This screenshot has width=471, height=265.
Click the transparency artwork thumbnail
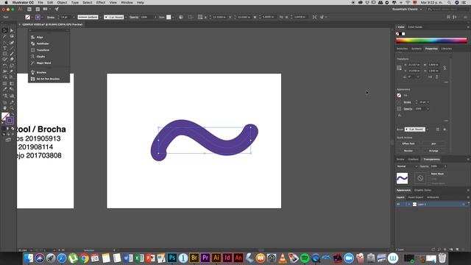click(402, 178)
